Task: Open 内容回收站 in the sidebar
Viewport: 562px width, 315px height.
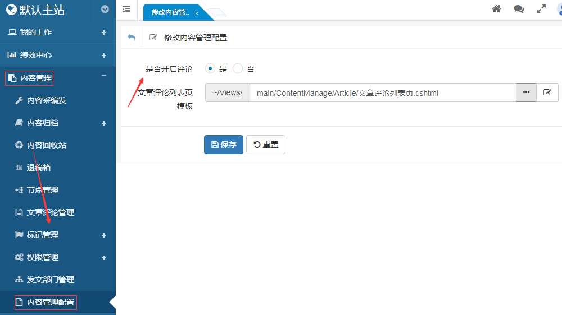Action: click(47, 145)
